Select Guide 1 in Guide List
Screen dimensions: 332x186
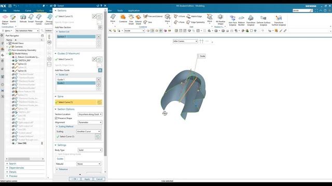pyautogui.click(x=76, y=80)
